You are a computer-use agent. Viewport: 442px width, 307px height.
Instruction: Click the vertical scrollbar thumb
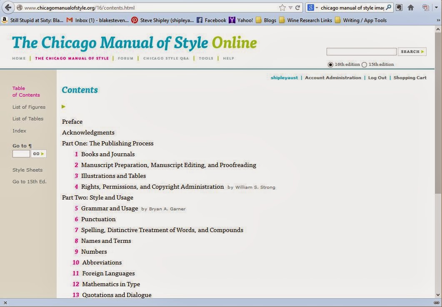pos(438,113)
